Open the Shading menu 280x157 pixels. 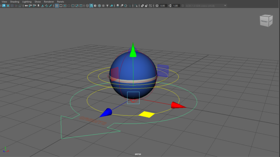(x=15, y=2)
